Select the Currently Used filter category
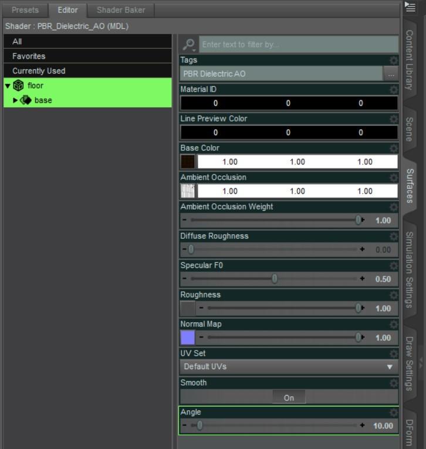Viewport: 426px width, 449px height. coord(87,71)
